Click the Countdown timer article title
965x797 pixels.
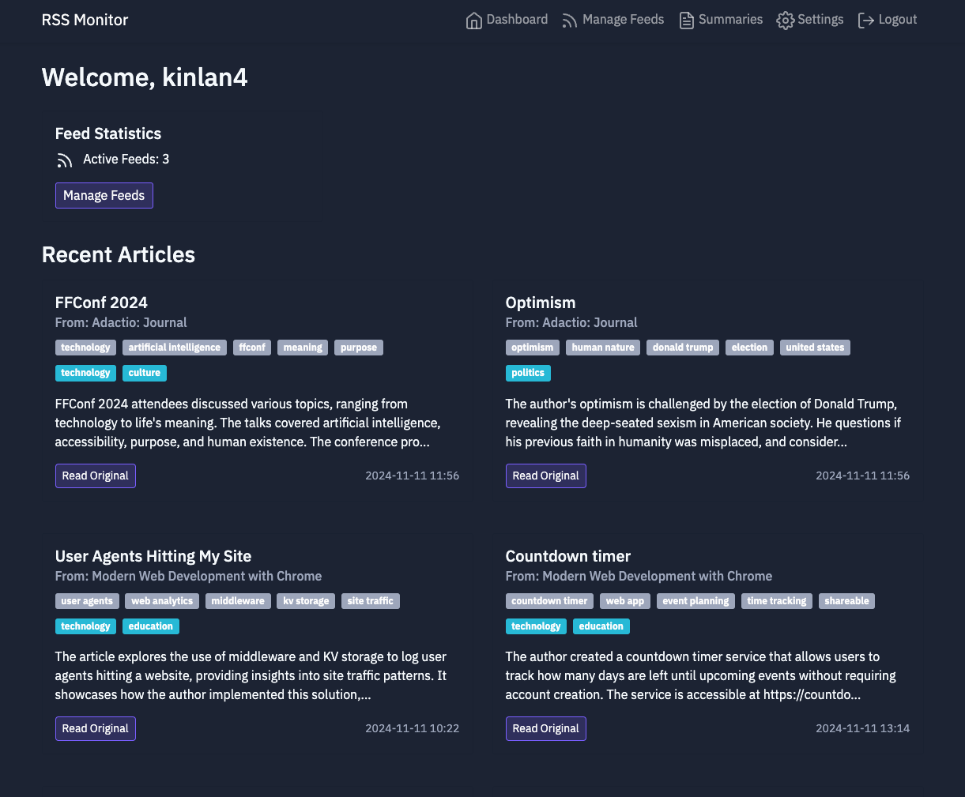(568, 556)
